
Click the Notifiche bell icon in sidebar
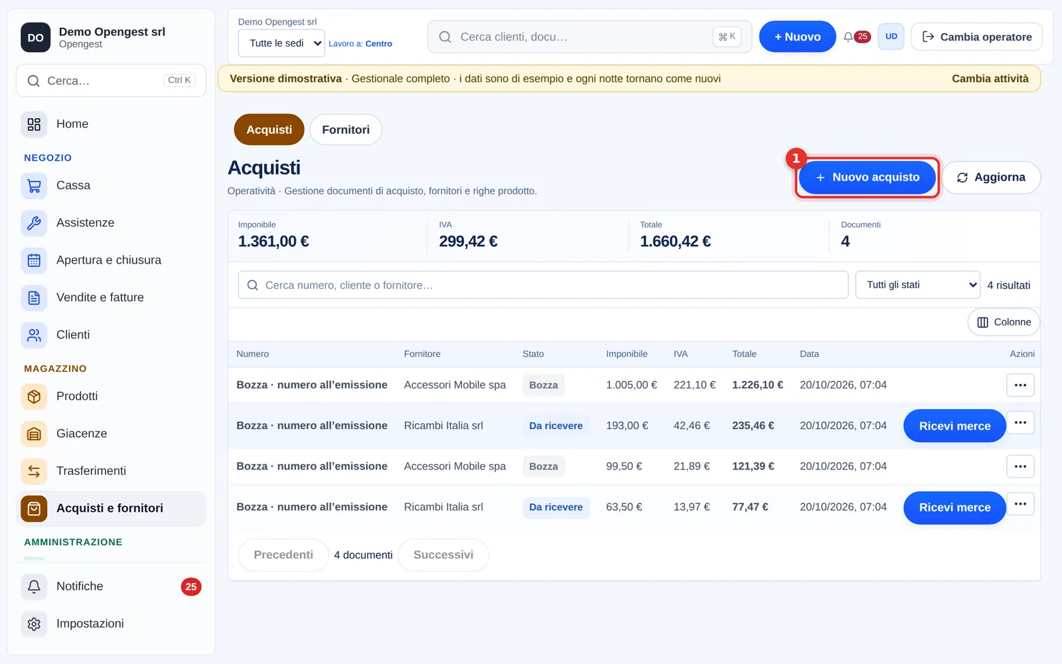point(34,586)
